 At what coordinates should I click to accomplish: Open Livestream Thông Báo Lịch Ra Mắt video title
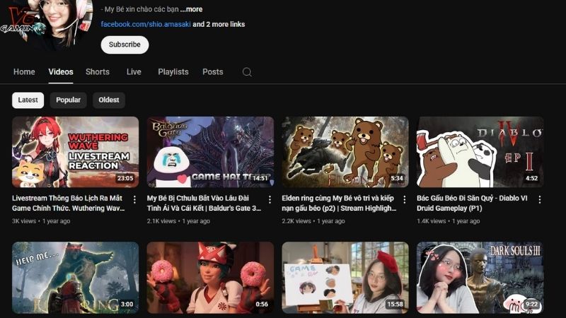tap(69, 203)
